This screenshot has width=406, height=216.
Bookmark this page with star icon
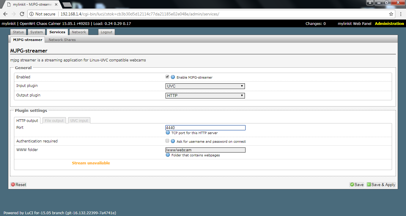tap(391, 14)
